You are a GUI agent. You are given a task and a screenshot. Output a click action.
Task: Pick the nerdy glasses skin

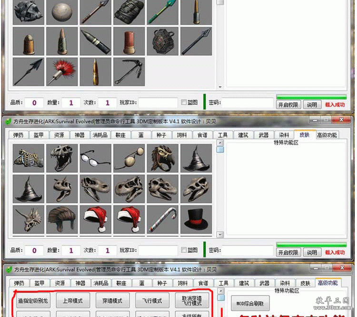point(96,158)
